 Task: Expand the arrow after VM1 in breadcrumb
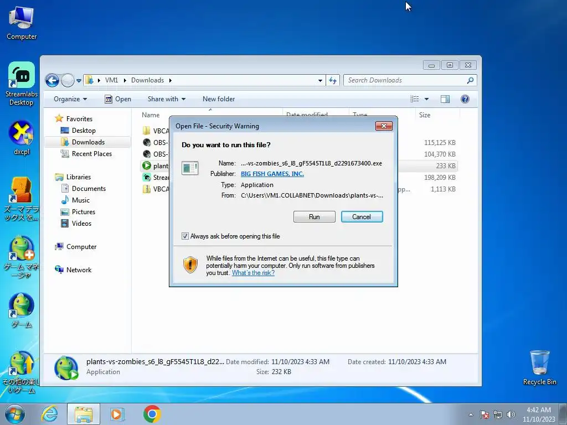(x=125, y=80)
